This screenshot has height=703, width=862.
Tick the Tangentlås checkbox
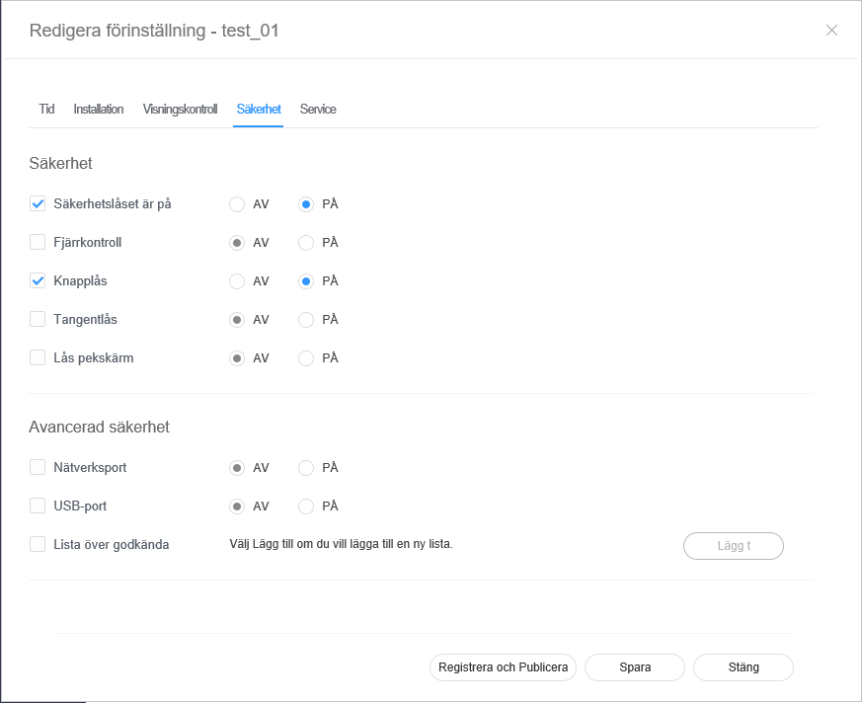click(x=39, y=320)
